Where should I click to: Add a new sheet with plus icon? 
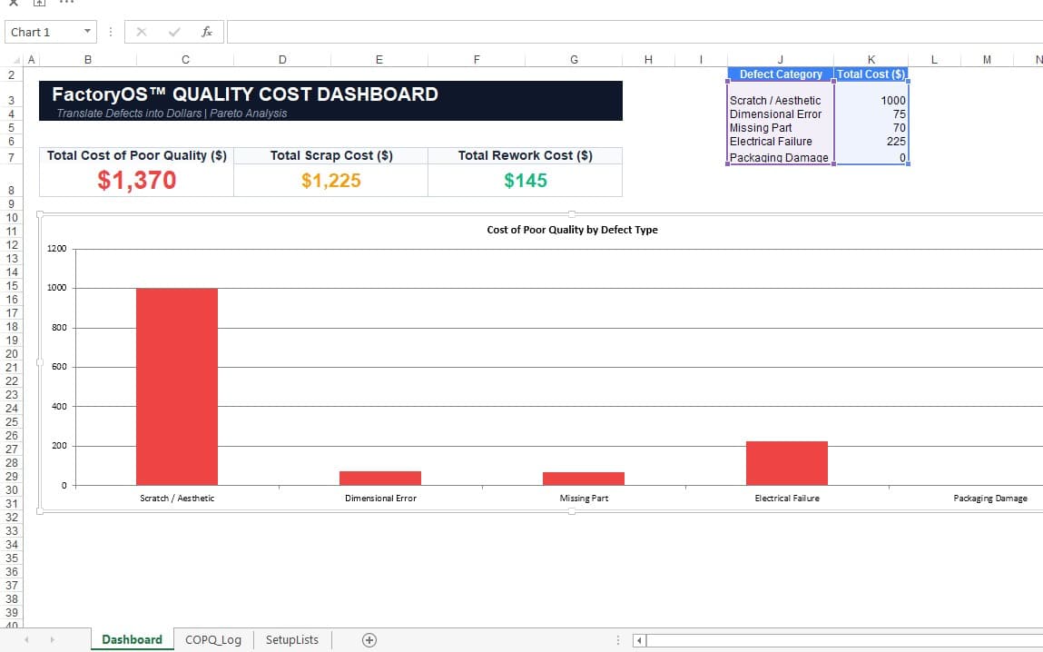coord(369,640)
